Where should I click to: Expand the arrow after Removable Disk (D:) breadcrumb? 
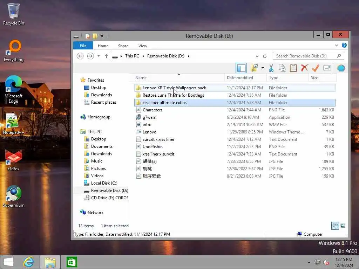[x=188, y=56]
